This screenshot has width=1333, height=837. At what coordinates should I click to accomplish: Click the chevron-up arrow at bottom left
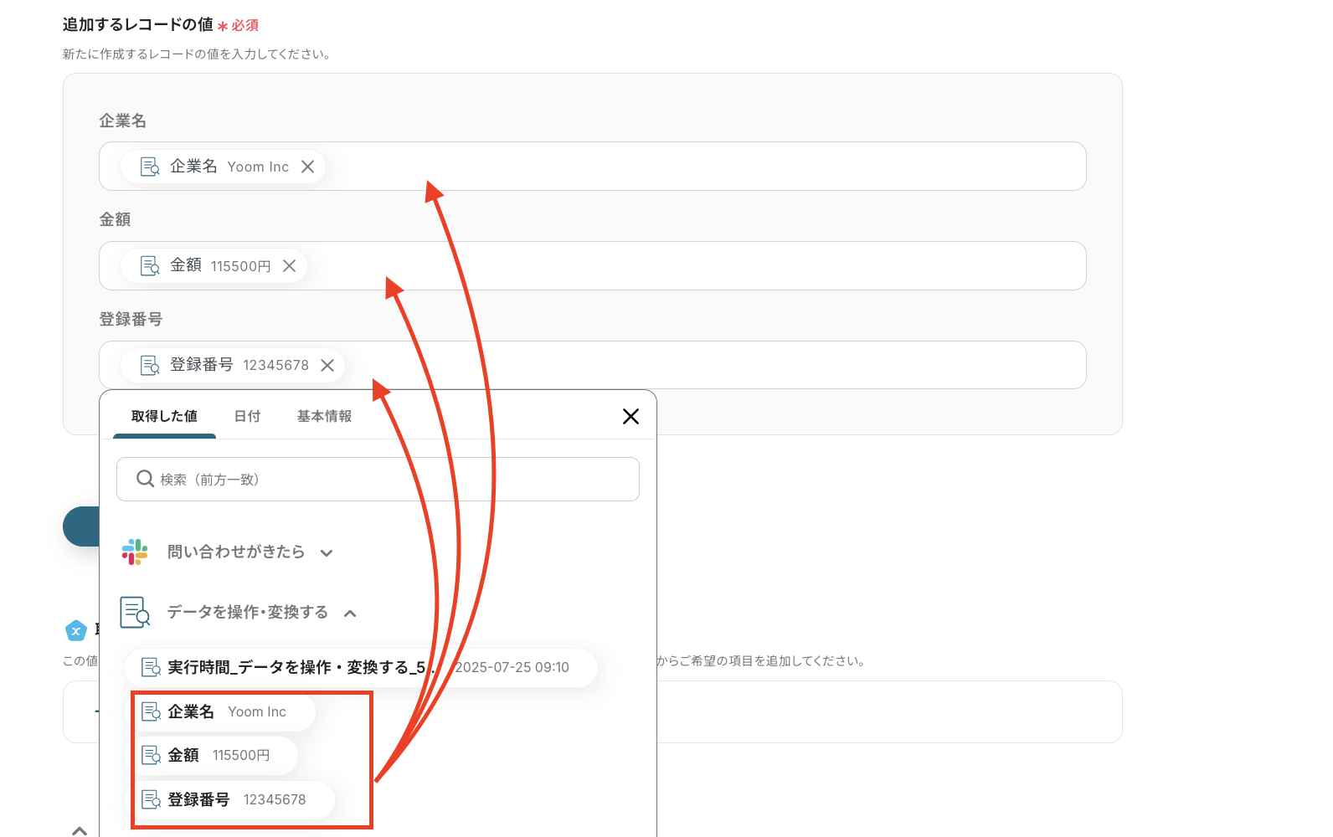point(80,830)
